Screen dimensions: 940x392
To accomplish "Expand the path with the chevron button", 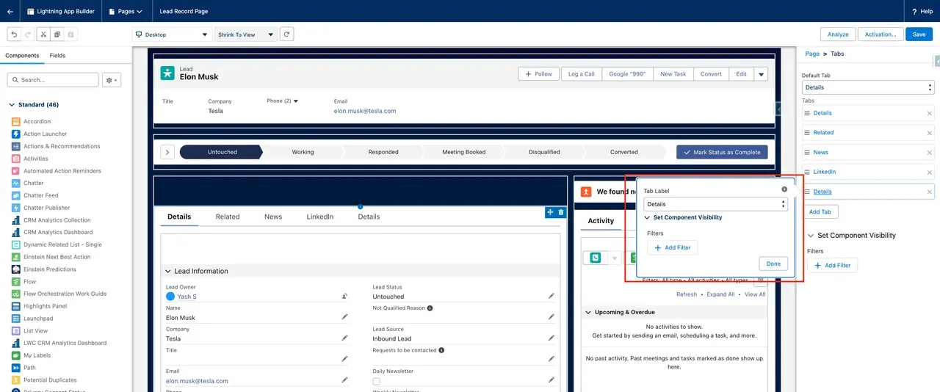I will click(167, 152).
